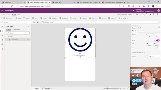Screen dimensions: 161x90
Task: Open the Data sources icon in left rail
Action: [2, 40]
